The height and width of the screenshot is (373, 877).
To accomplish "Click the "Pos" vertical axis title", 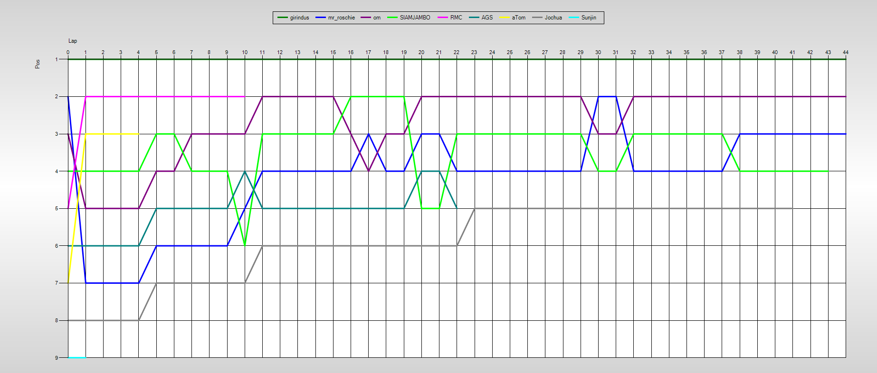I will pos(38,64).
